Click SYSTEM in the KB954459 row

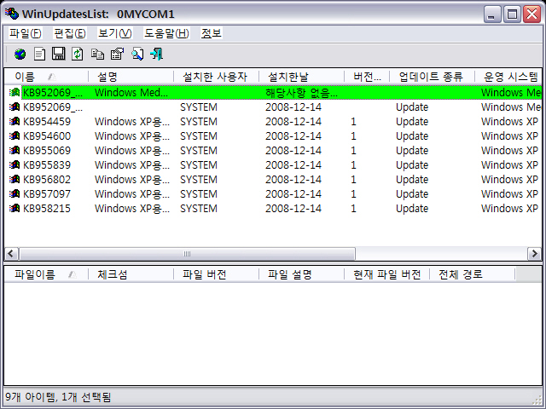pyautogui.click(x=199, y=121)
